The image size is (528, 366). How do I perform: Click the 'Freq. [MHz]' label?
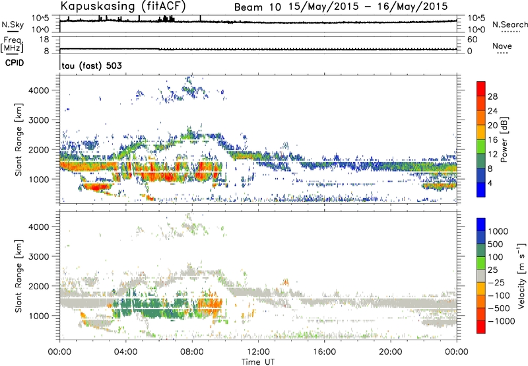click(x=12, y=44)
